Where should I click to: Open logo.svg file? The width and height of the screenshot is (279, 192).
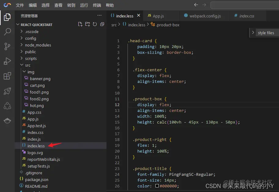click(x=35, y=153)
